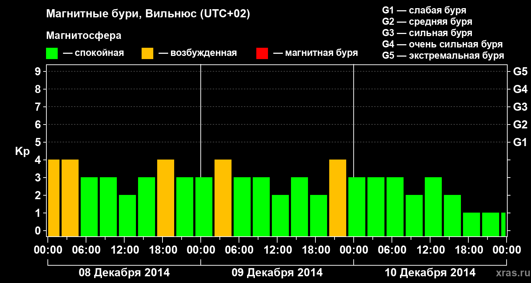Click the 0 tick label on Kp axis
This screenshot has width=531, height=283.
point(39,231)
